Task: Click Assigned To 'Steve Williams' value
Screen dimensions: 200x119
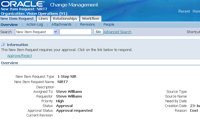Action: coord(69,92)
